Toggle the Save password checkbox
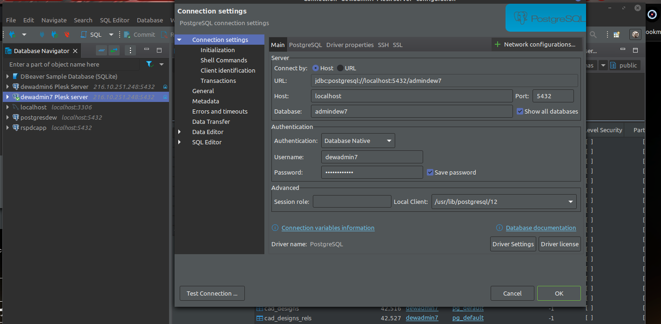This screenshot has width=661, height=324. click(x=431, y=172)
